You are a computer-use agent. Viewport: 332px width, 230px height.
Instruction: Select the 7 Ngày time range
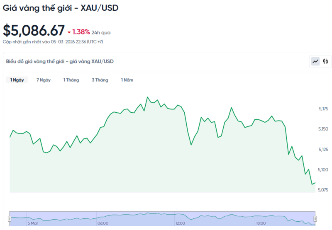tap(44, 80)
